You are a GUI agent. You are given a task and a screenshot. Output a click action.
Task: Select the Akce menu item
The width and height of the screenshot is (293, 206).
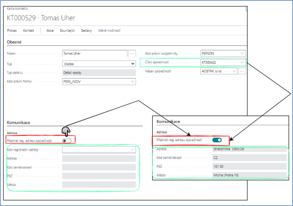pos(50,31)
